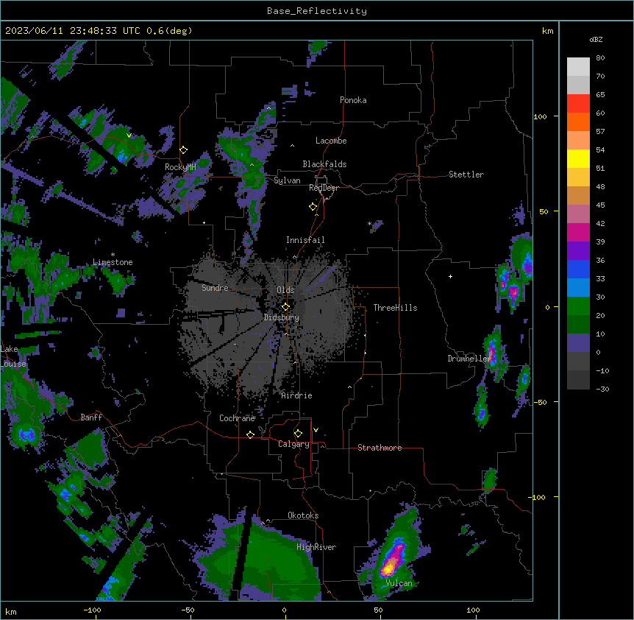Click the Banff label
The image size is (634, 620).
point(91,418)
